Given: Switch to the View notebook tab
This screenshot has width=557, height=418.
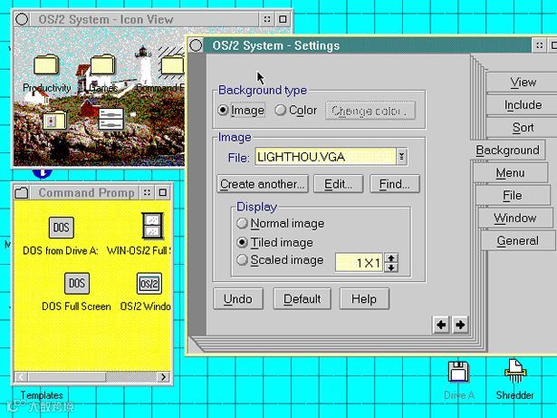Looking at the screenshot, I should [523, 83].
